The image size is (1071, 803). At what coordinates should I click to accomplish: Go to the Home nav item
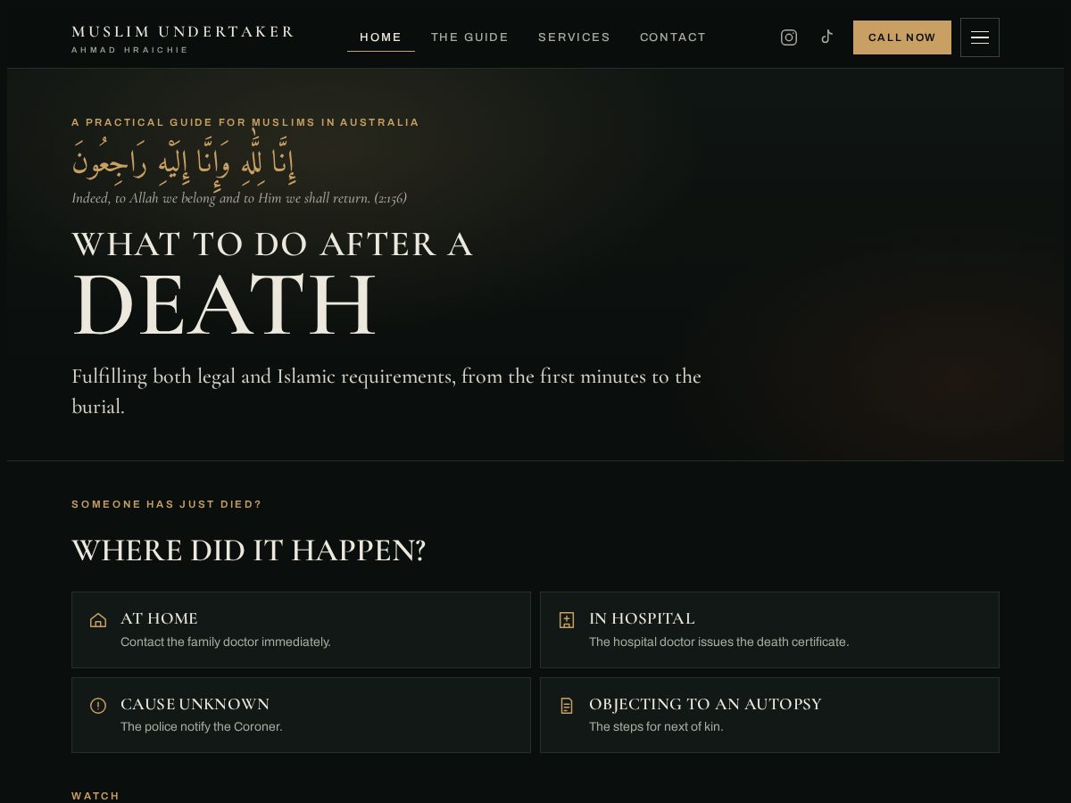pyautogui.click(x=381, y=37)
